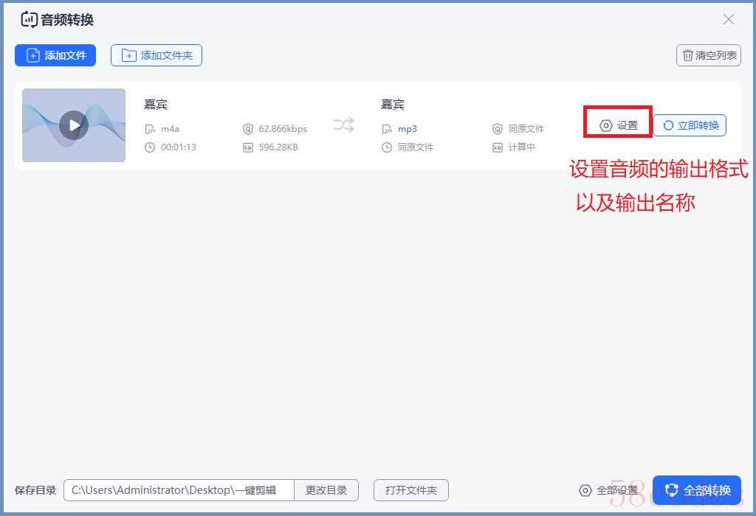Click the gear icon beside 全部设置
The height and width of the screenshot is (516, 756).
[x=585, y=490]
